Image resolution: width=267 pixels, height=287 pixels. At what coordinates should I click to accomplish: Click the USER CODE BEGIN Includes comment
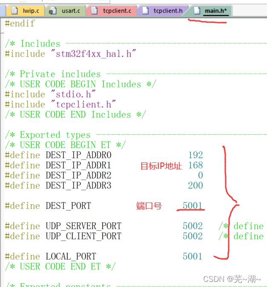pyautogui.click(x=80, y=84)
